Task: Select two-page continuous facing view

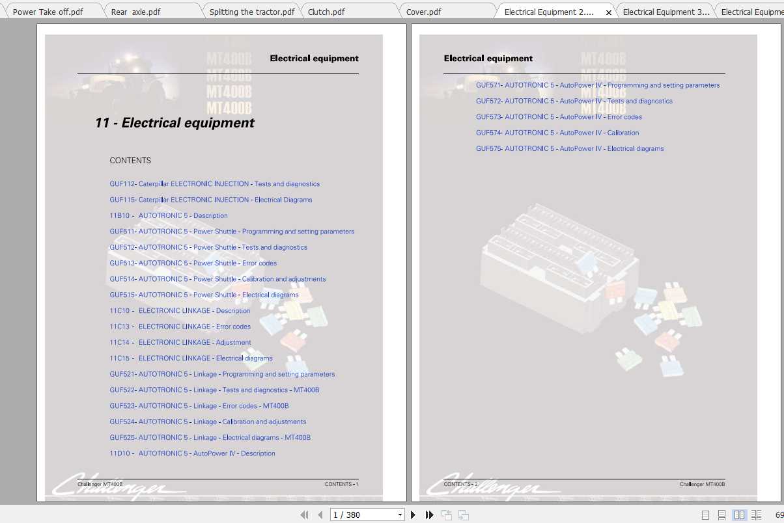Action: pyautogui.click(x=756, y=515)
